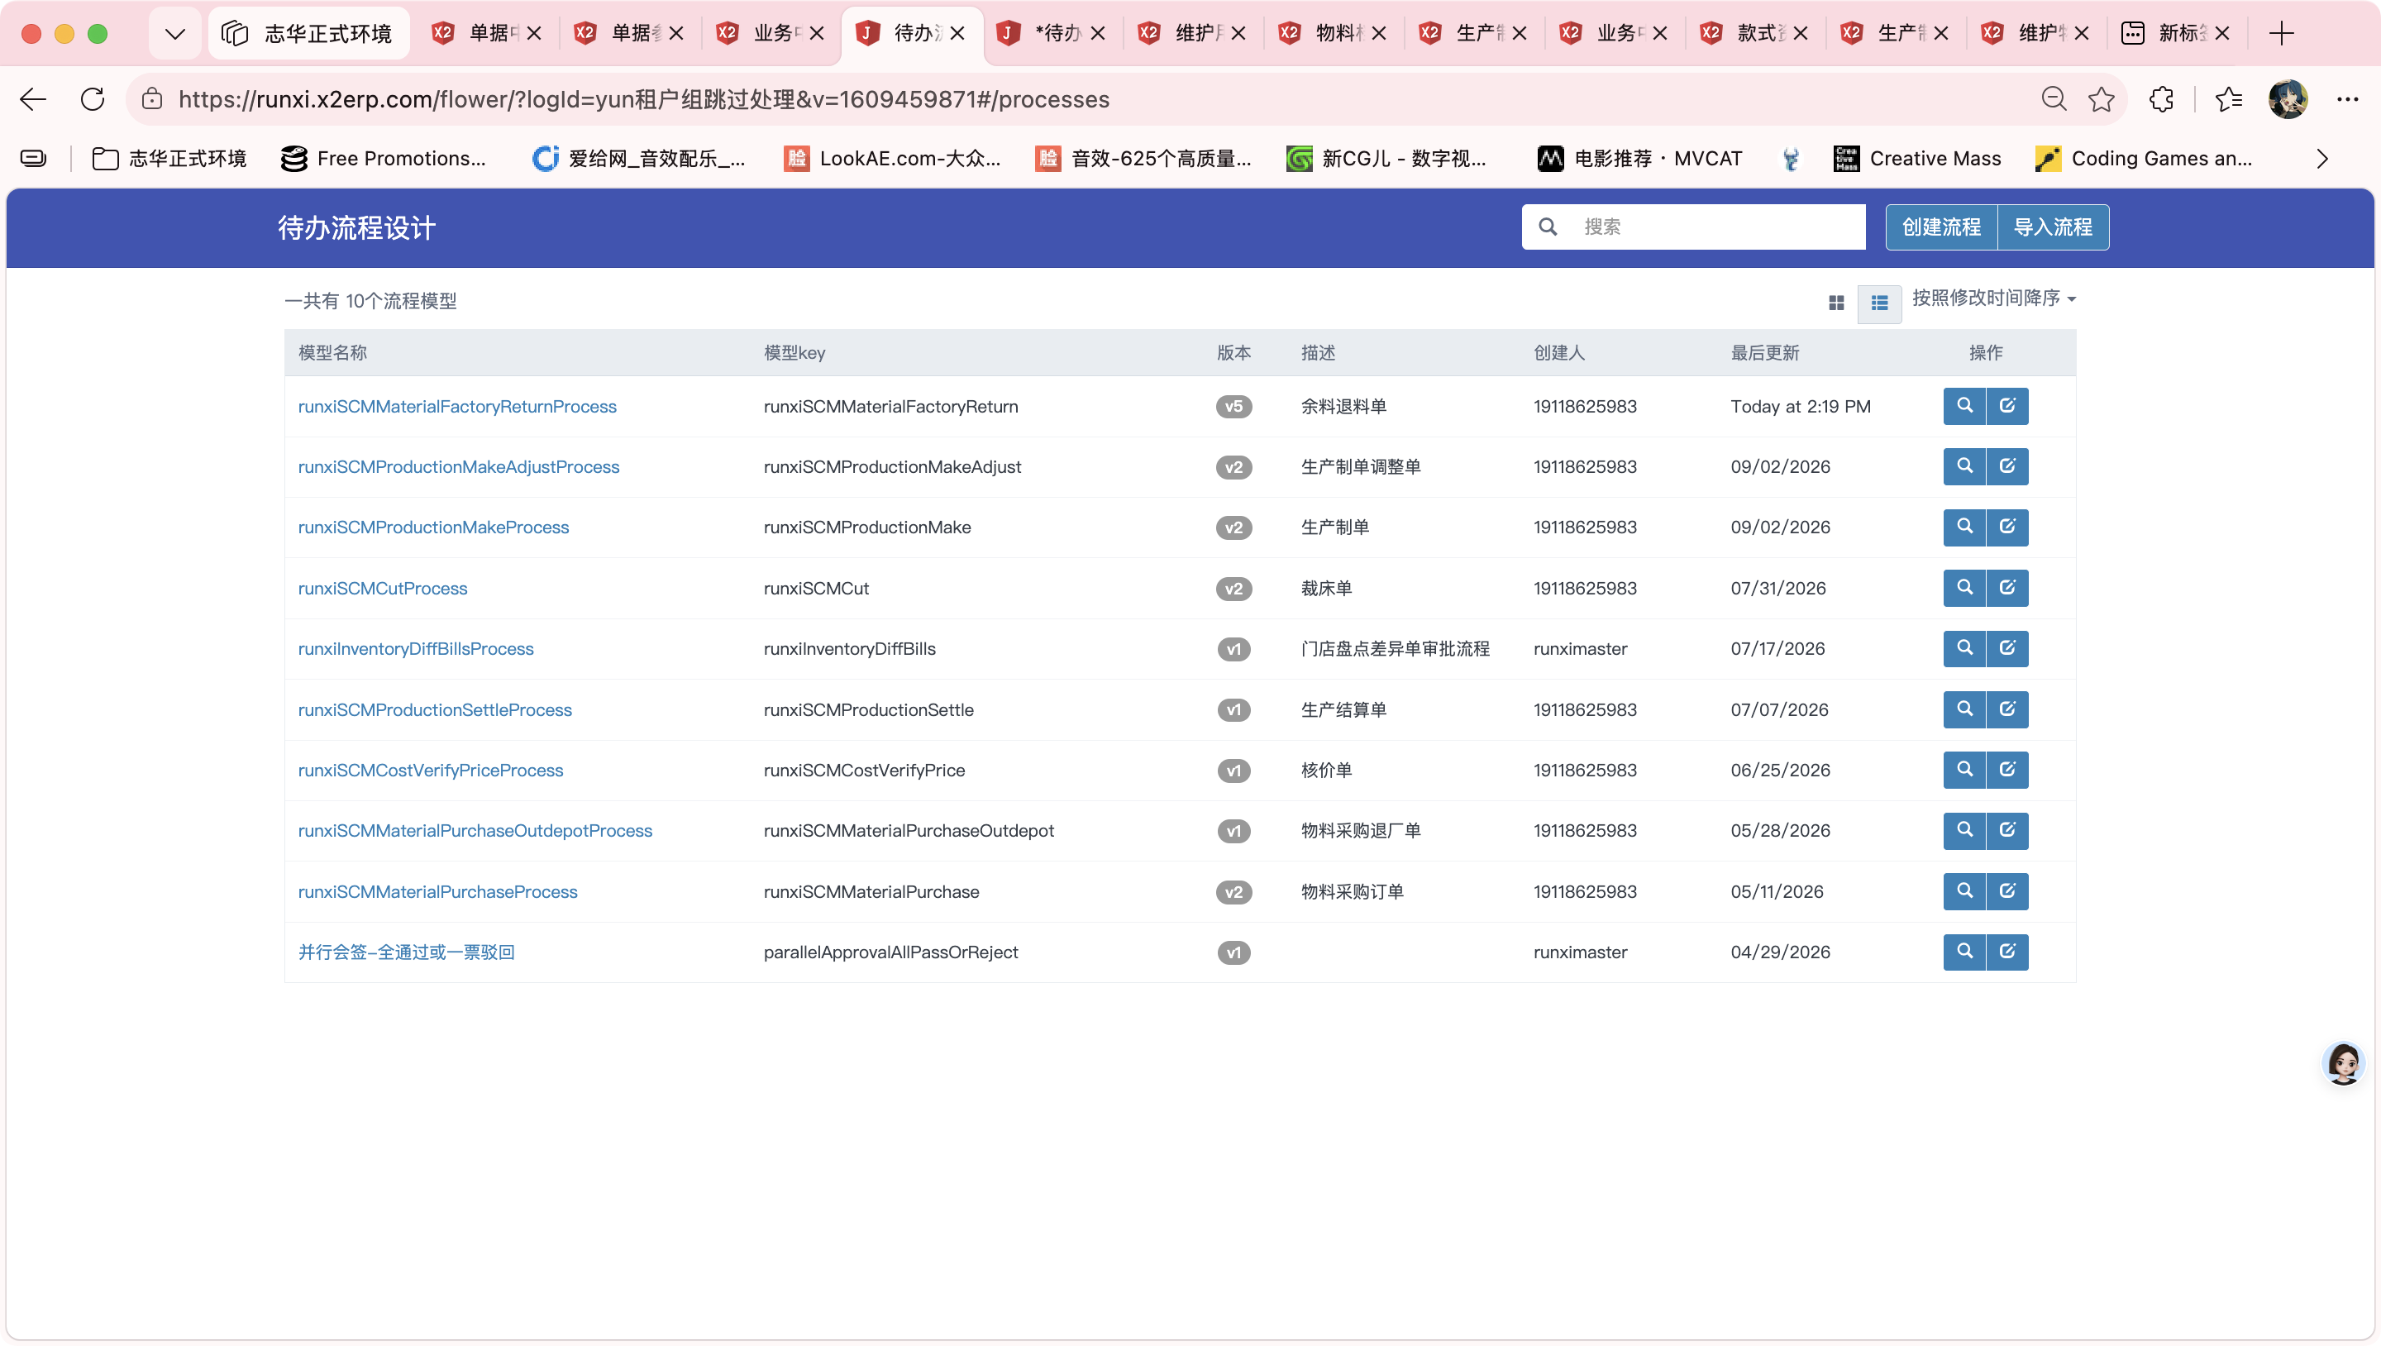Open browser extensions puzzle icon

(2161, 99)
